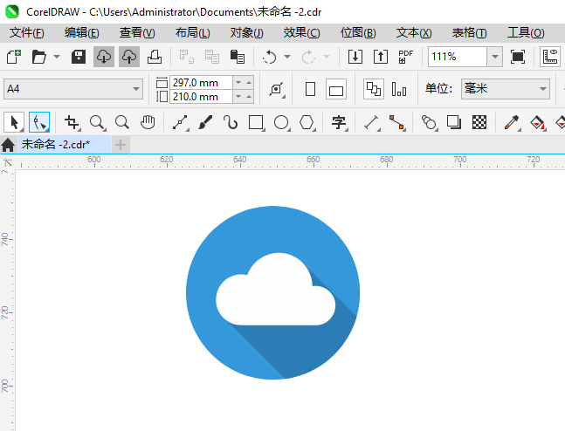Select the Crop tool
Screen dimensions: 565x431
click(x=72, y=122)
